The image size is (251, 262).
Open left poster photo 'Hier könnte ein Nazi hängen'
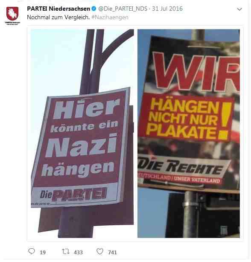click(82, 133)
